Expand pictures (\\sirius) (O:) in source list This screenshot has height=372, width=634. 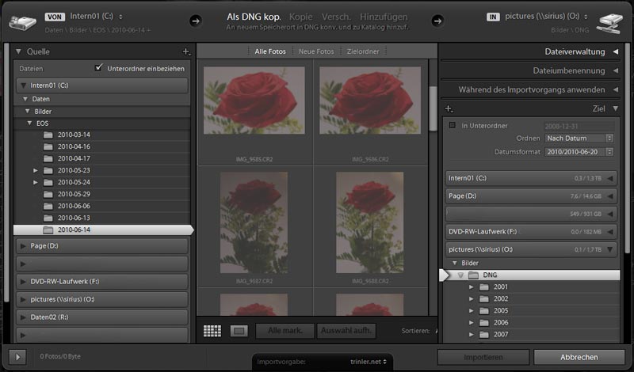pos(23,299)
